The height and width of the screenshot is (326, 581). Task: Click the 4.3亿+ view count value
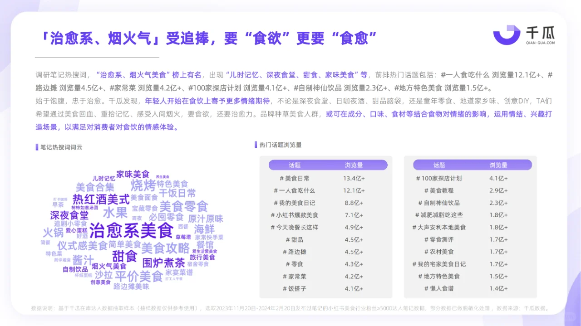pyautogui.click(x=354, y=264)
